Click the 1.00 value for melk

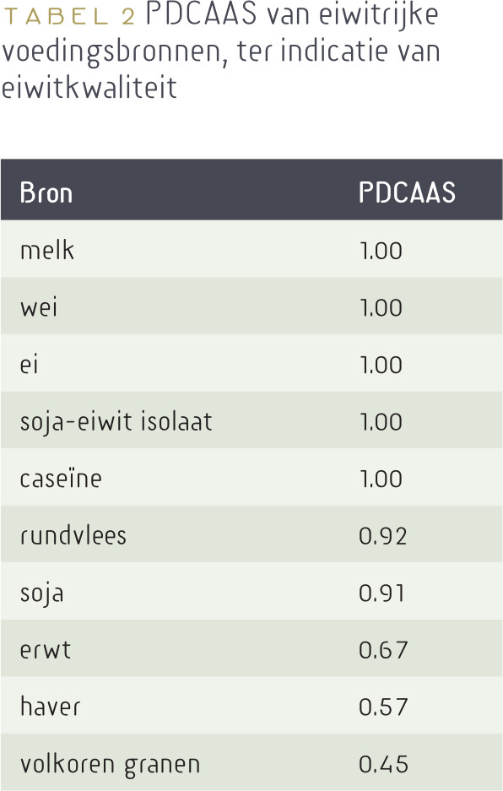381,251
